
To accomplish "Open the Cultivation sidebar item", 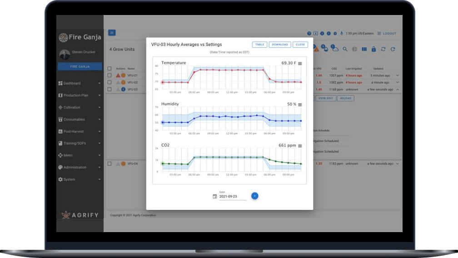I will coord(80,107).
